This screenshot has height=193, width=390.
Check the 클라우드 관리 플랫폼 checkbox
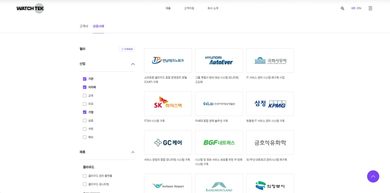click(85, 176)
